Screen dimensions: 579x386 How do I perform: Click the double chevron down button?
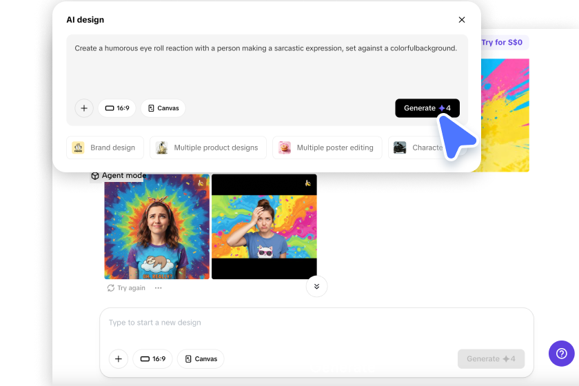(317, 287)
